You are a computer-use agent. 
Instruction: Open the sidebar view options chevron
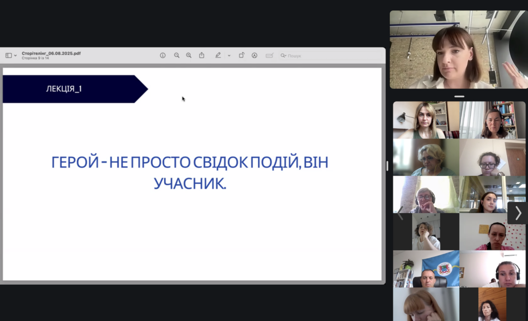pyautogui.click(x=15, y=56)
